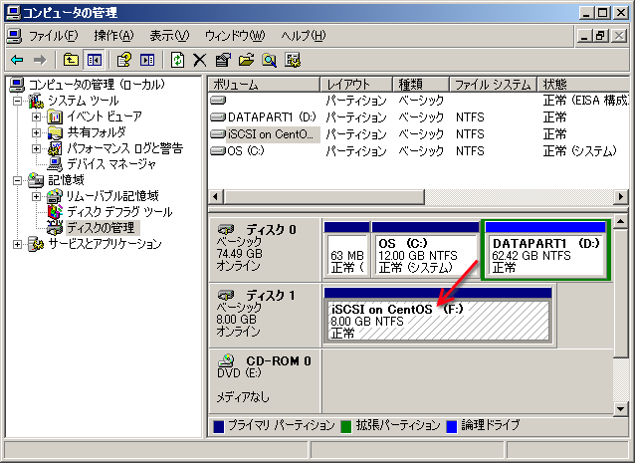The width and height of the screenshot is (635, 463).
Task: Collapse the 記憶域 tree node
Action: [17, 180]
